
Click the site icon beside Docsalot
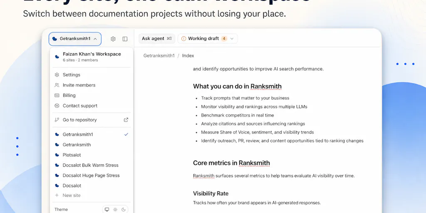coord(57,186)
